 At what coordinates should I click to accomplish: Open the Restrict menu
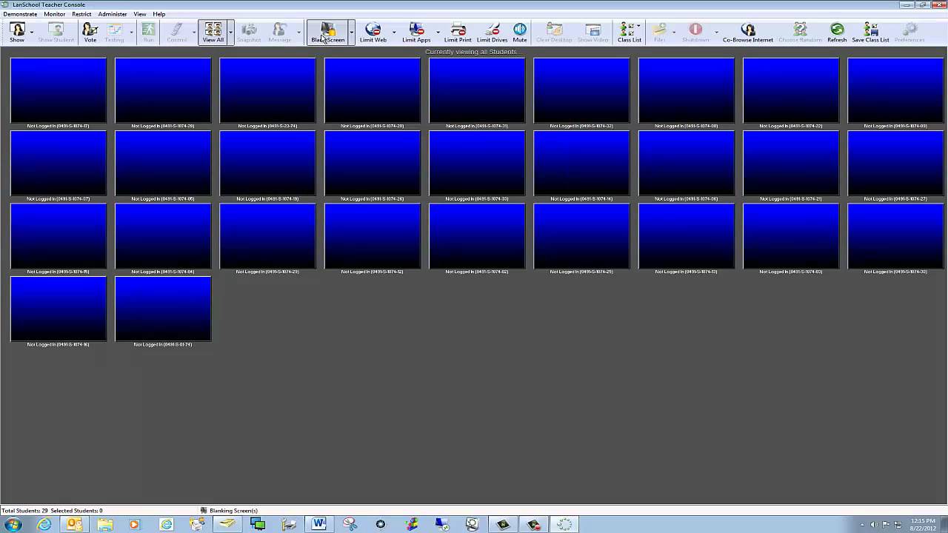point(81,14)
